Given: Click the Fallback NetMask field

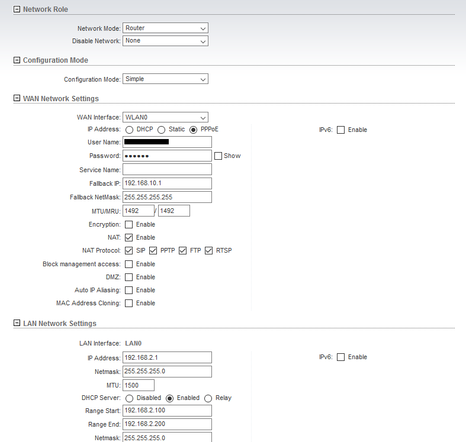Looking at the screenshot, I should (167, 197).
